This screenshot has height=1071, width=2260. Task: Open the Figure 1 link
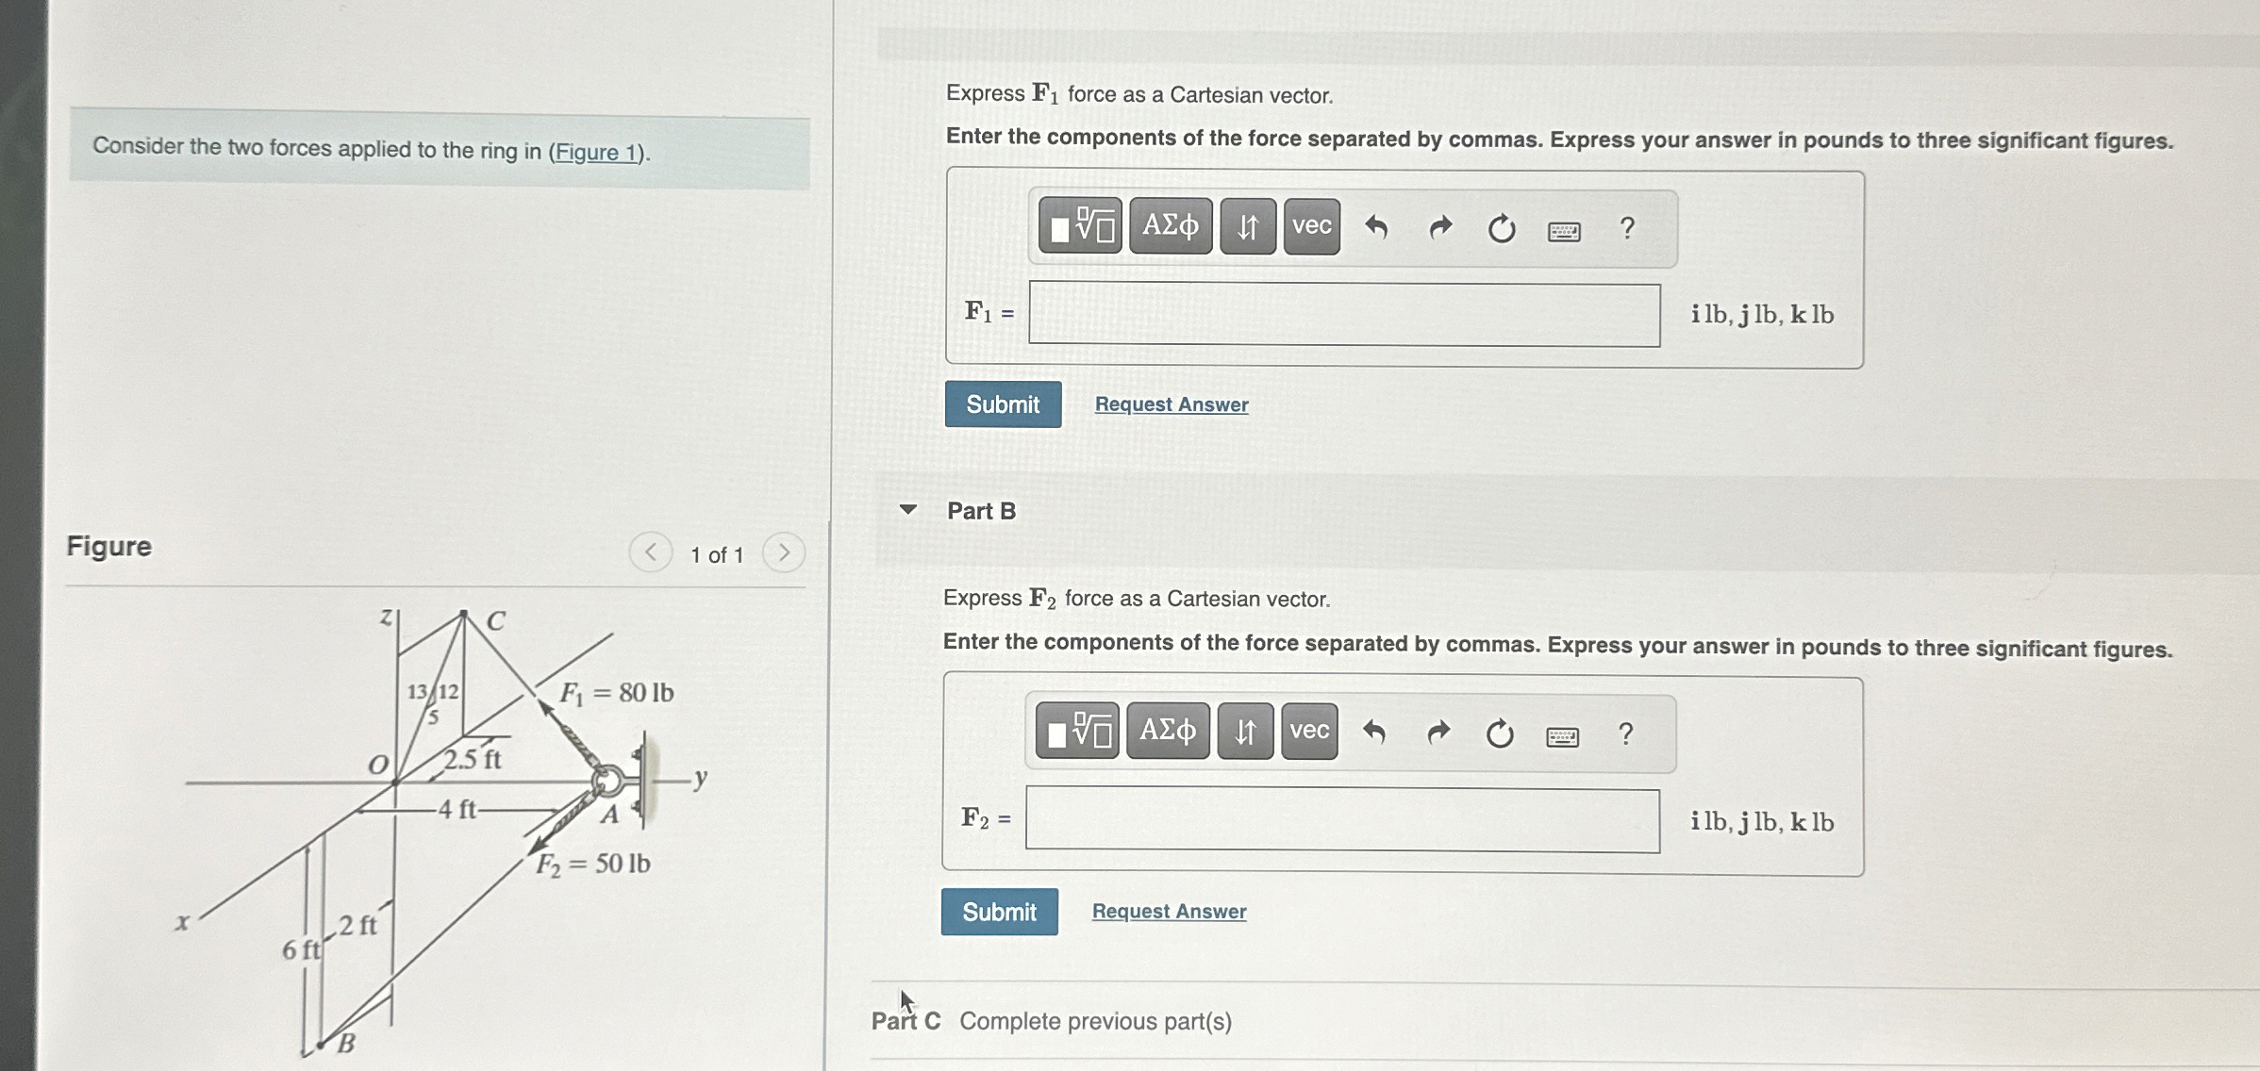598,152
